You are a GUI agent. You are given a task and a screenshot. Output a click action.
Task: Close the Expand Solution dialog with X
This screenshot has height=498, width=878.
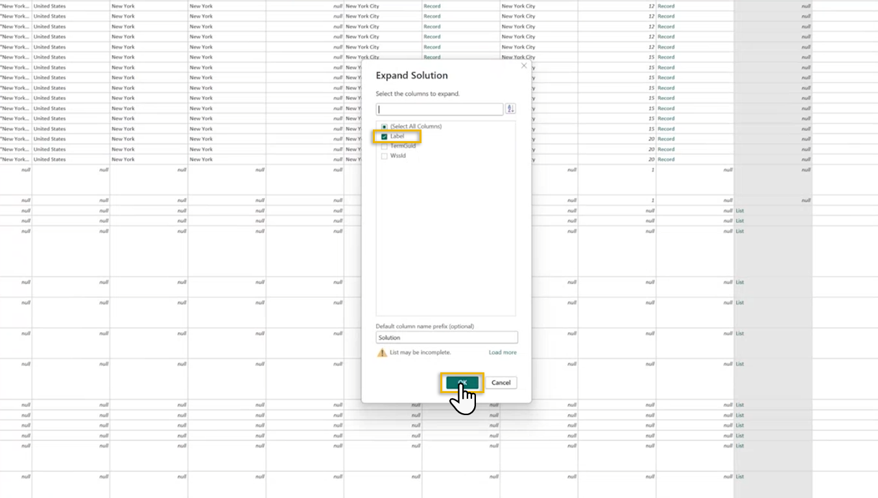(524, 65)
